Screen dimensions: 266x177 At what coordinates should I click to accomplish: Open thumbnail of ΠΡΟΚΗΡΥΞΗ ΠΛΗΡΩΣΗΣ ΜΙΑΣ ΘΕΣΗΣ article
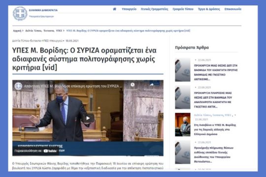(x=183, y=97)
